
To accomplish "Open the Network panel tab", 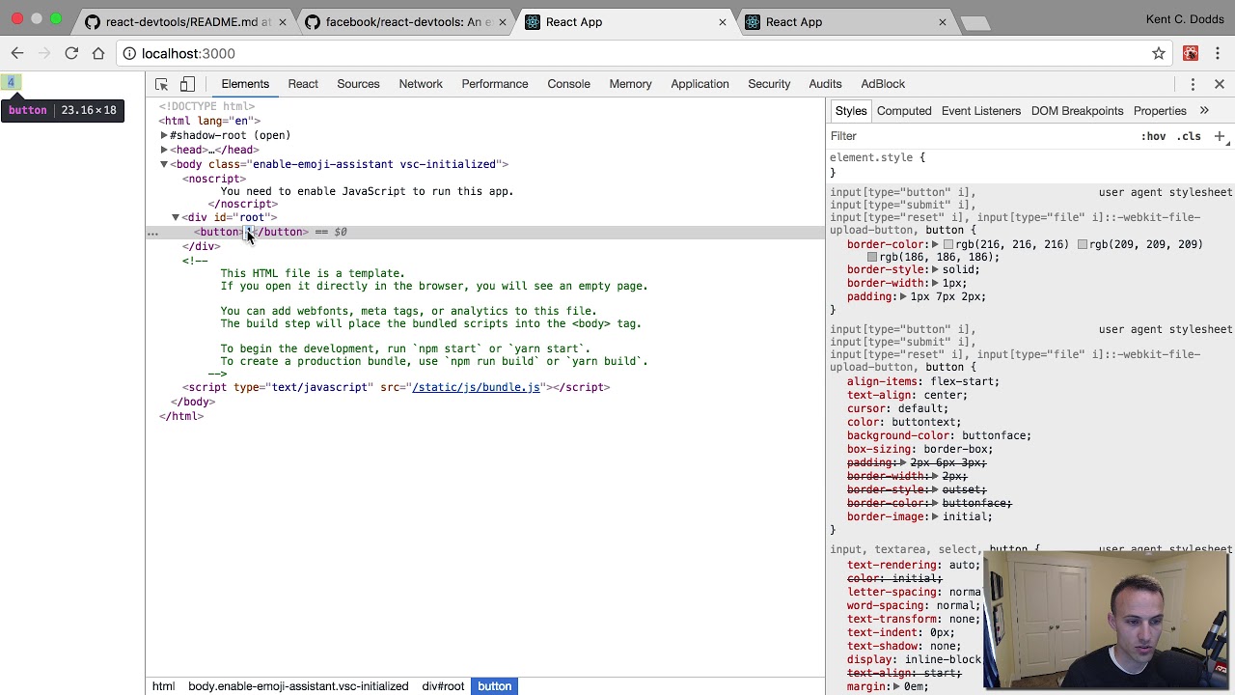I will 421,84.
